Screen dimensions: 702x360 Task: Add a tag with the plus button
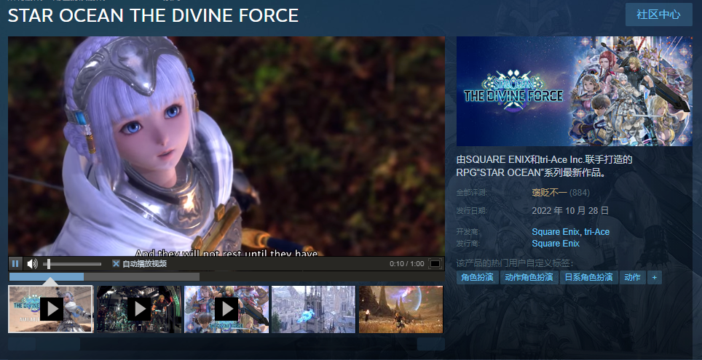(x=654, y=277)
